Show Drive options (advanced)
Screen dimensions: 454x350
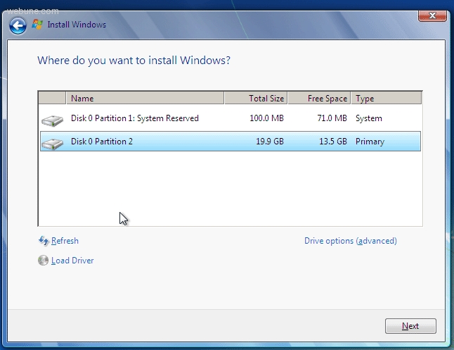[350, 241]
